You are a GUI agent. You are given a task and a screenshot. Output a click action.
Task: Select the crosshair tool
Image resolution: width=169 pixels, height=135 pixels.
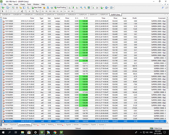pyautogui.click(x=6, y=11)
